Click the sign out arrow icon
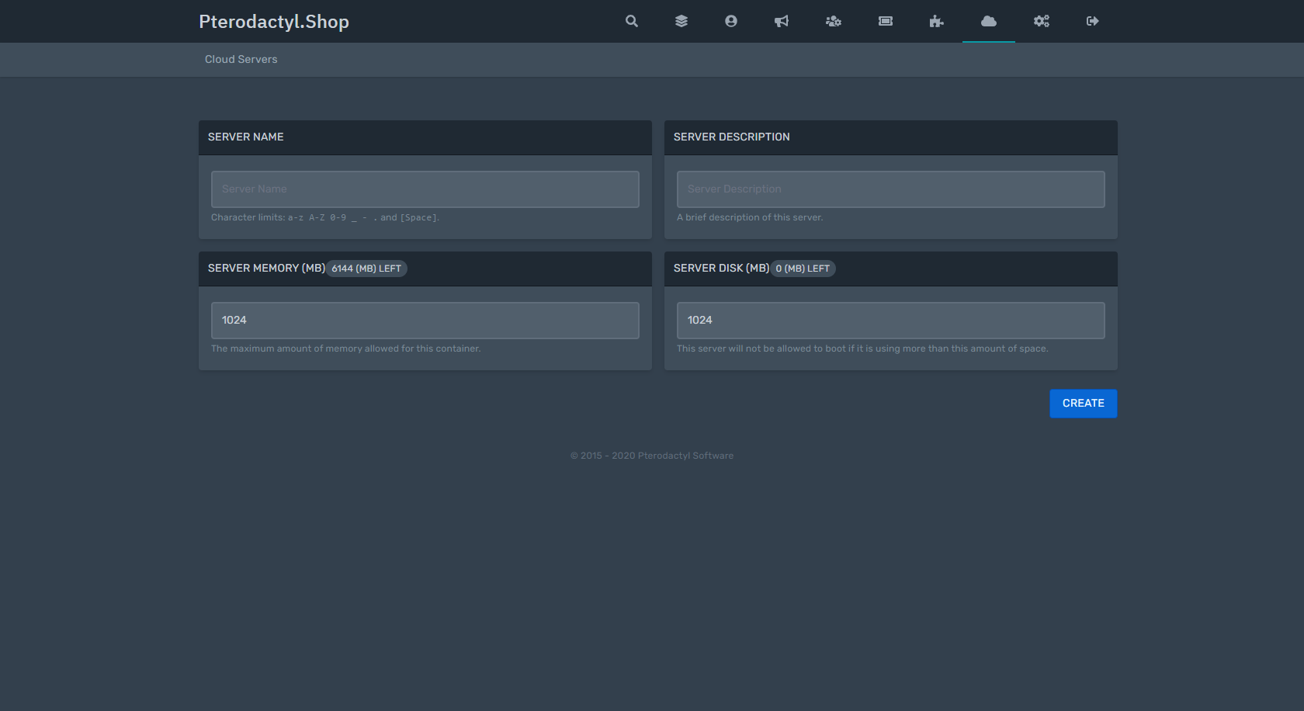Screen dimensions: 1304x711 click(x=1093, y=21)
